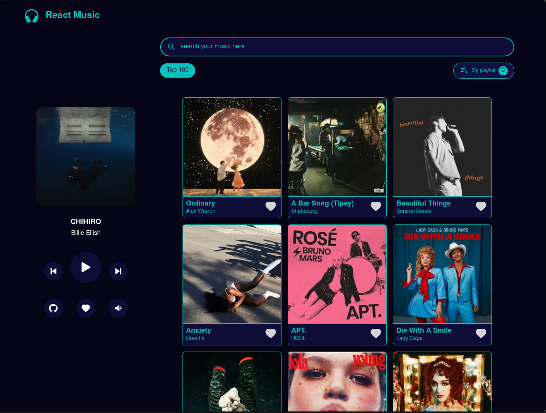The width and height of the screenshot is (546, 413).
Task: Click the Beautiful Things title
Action: pyautogui.click(x=423, y=203)
